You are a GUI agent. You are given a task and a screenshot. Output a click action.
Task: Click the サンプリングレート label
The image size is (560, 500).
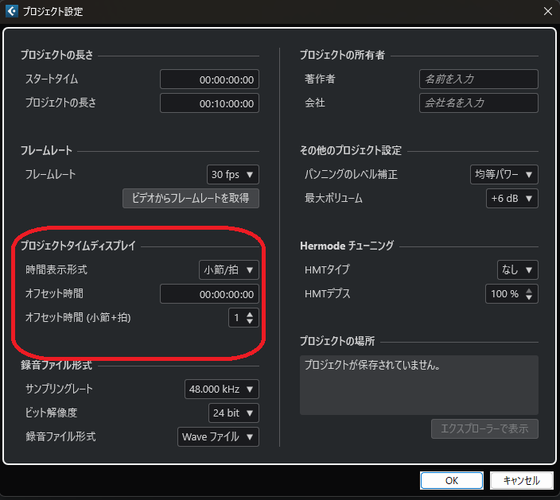click(60, 389)
